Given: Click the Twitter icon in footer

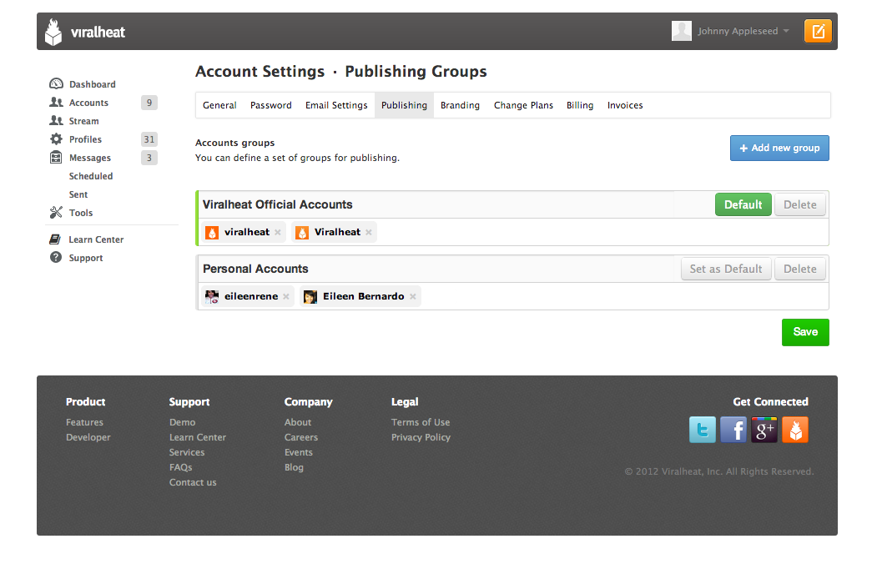Looking at the screenshot, I should [703, 430].
